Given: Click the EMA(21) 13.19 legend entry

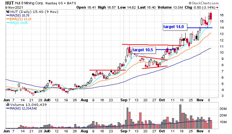Looking at the screenshot, I should pos(19,19).
